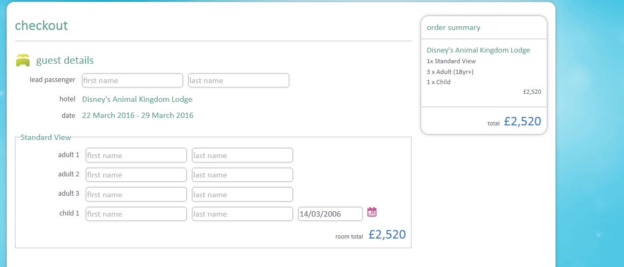Viewport: 624px width, 267px height.
Task: Click Disney's Animal Kingdom Lodge in order summary
Action: click(x=478, y=50)
